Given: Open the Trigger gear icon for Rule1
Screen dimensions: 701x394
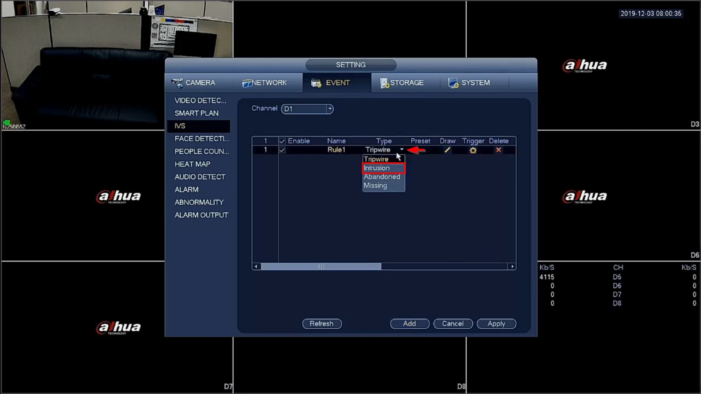Looking at the screenshot, I should click(x=473, y=150).
